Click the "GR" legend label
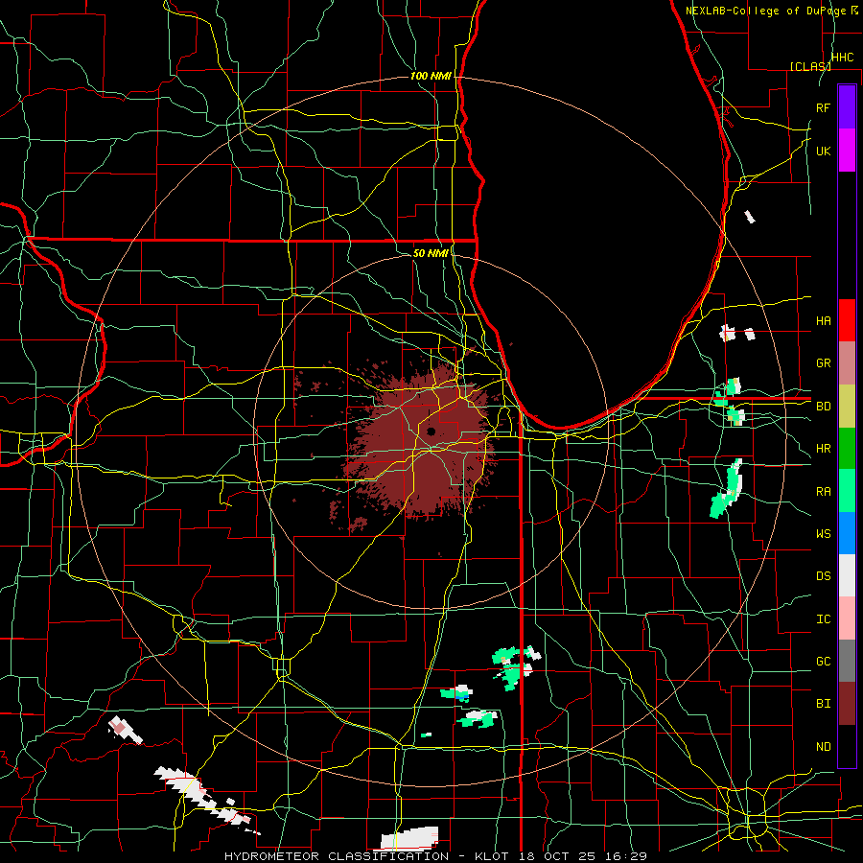863x863 pixels. [823, 363]
